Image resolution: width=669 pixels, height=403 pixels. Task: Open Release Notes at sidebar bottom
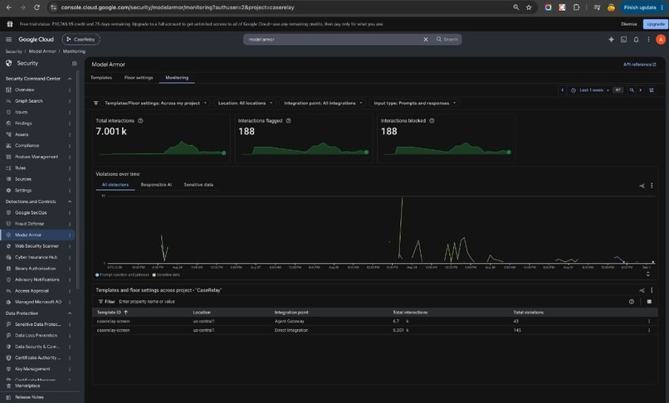[29, 397]
